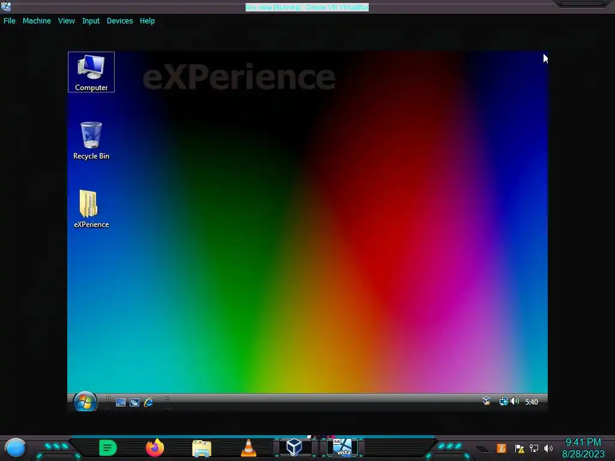Open the host Start orb button

(16, 448)
